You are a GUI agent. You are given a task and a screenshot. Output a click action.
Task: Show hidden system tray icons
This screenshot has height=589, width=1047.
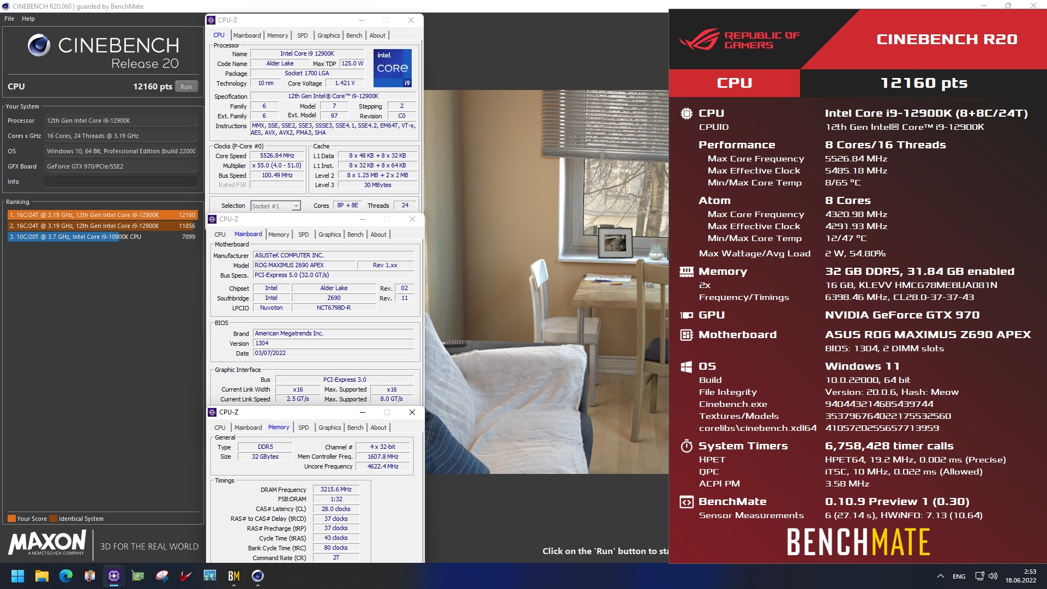coord(940,576)
